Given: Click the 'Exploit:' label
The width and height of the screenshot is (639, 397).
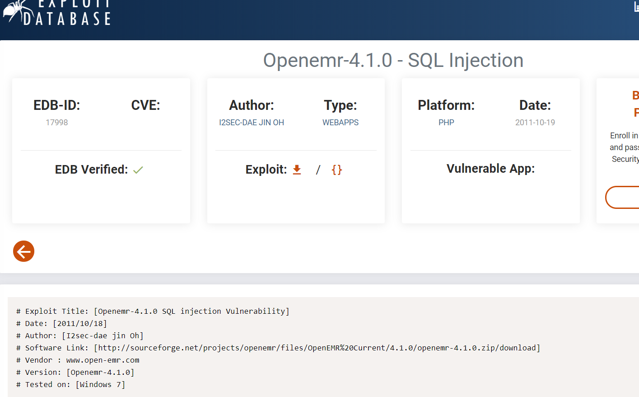Looking at the screenshot, I should pos(266,170).
